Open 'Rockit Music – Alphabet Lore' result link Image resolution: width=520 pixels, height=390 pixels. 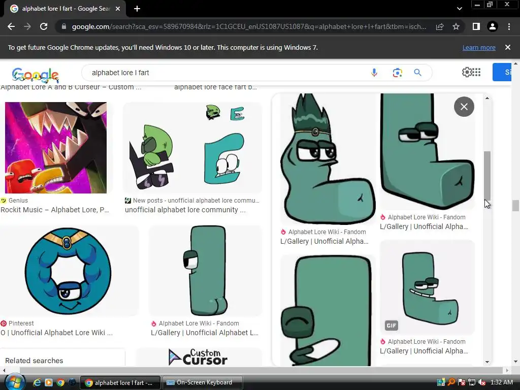pos(55,210)
